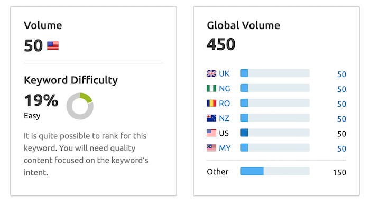Click the UK volume value 50
Viewport: 370px width, 205px height.
point(341,74)
